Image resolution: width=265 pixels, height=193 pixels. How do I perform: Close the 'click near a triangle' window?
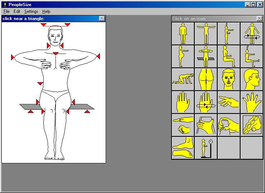102,19
